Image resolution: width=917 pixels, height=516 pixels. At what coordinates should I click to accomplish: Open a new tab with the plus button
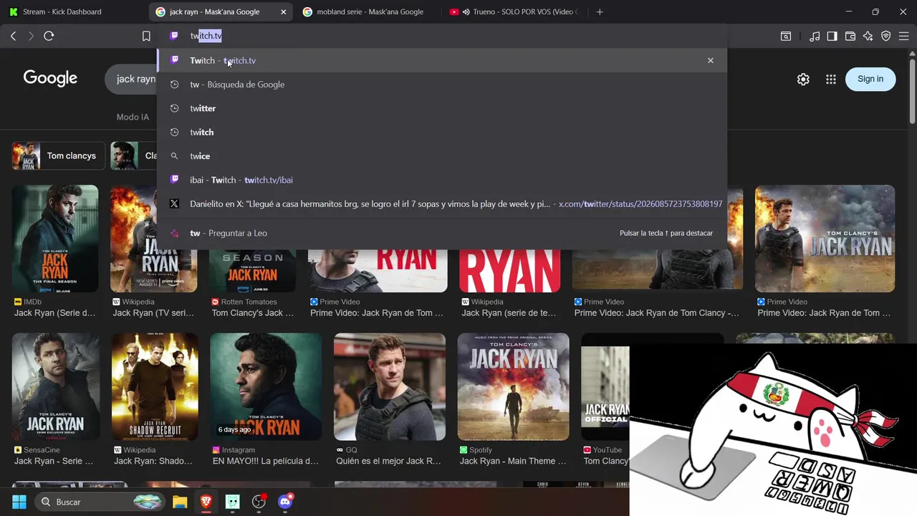click(600, 11)
